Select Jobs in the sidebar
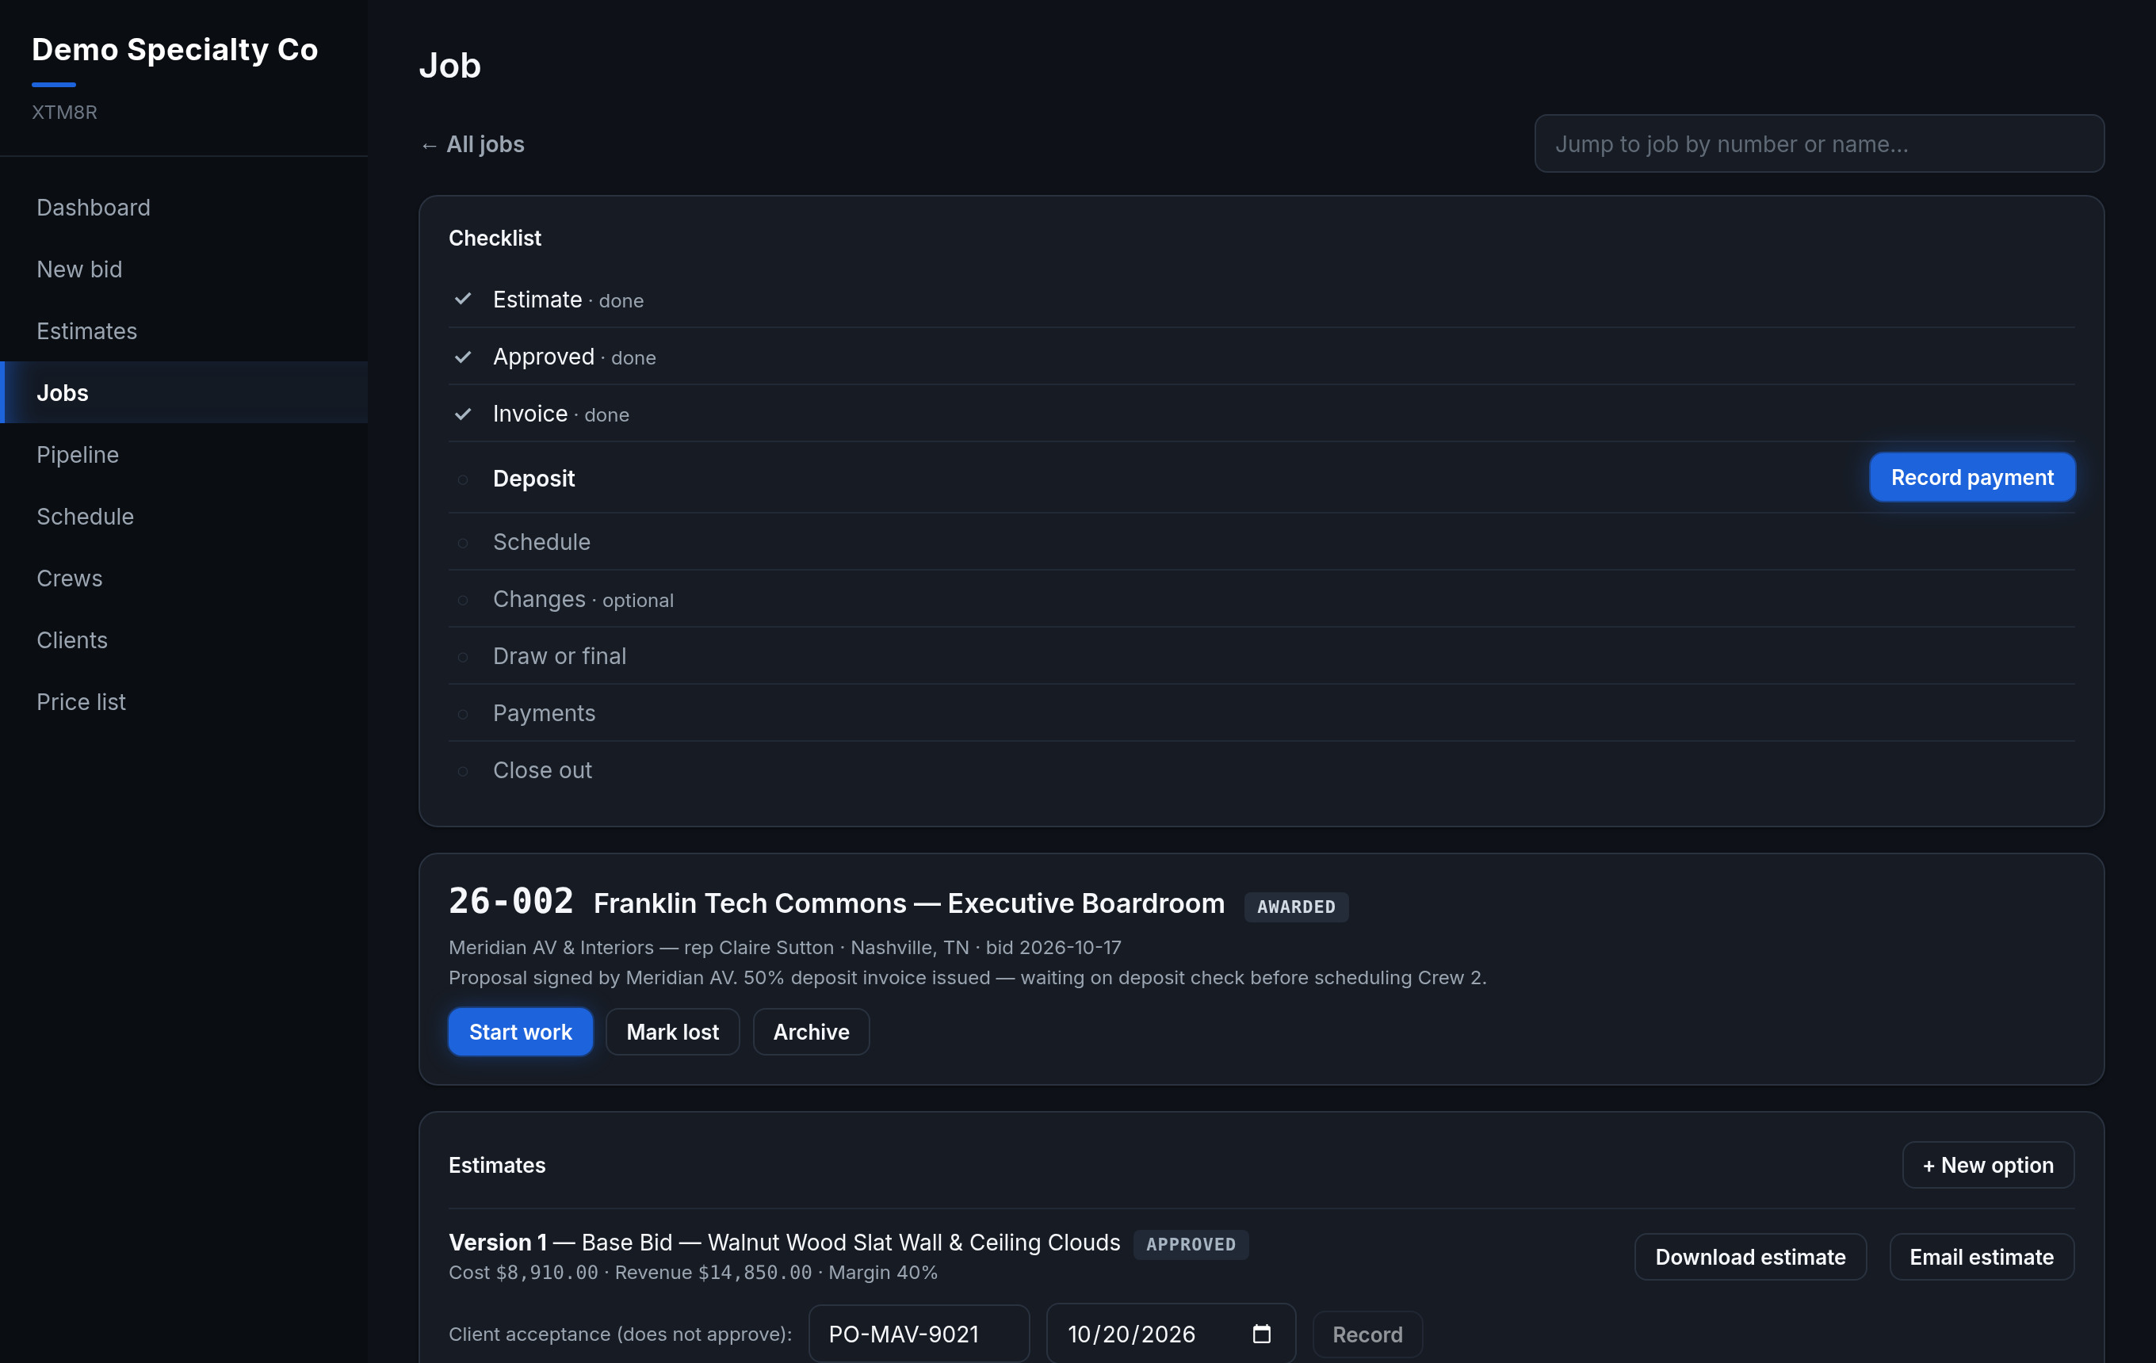Image resolution: width=2156 pixels, height=1363 pixels. [184, 393]
